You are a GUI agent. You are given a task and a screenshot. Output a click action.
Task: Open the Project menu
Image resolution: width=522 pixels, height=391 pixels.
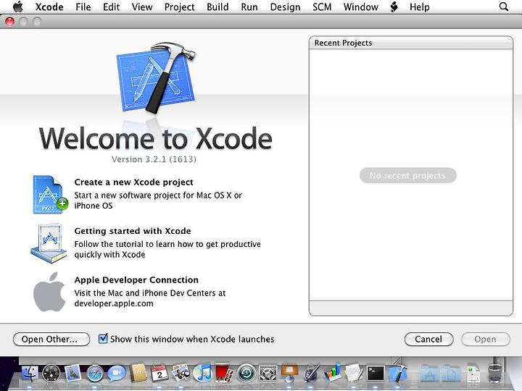[x=180, y=7]
